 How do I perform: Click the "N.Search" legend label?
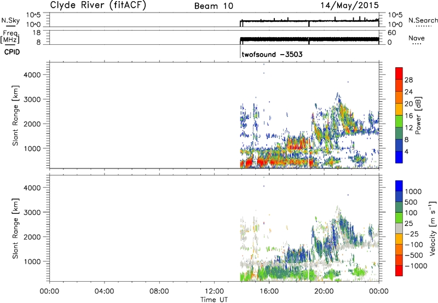[x=423, y=20]
